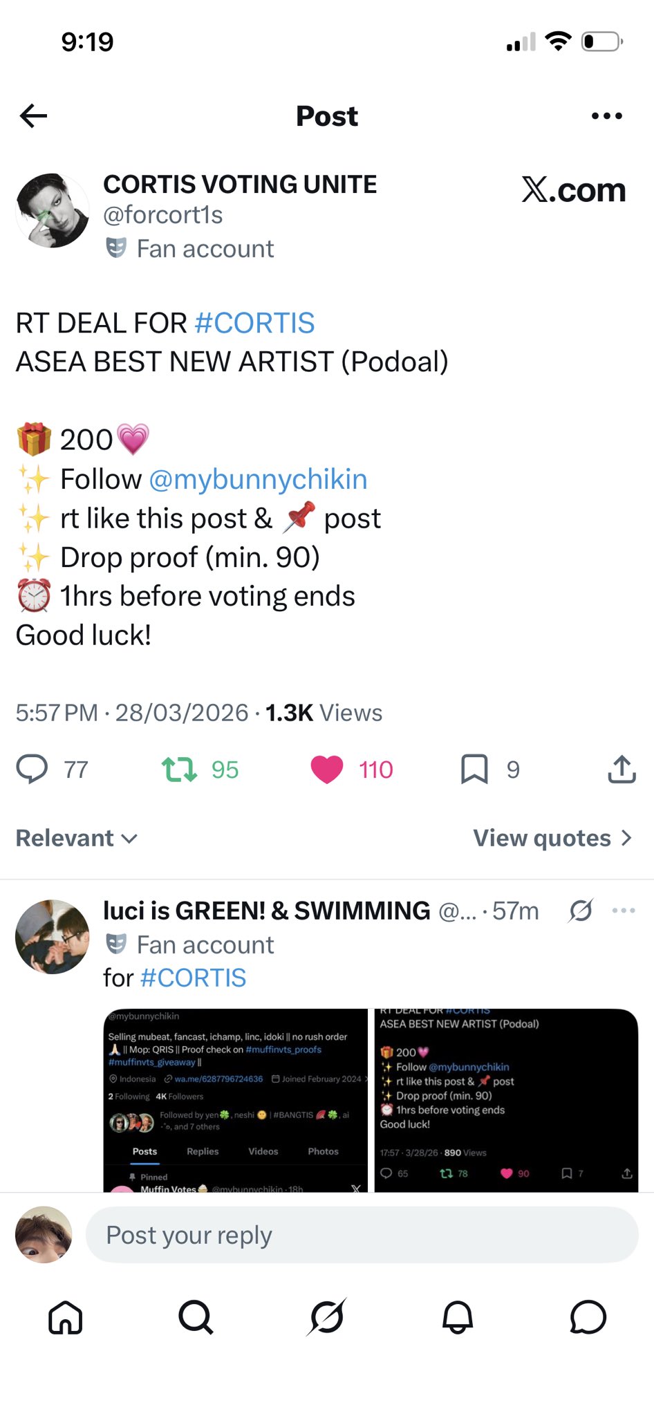Viewport: 654px width, 1416px height.
Task: Go back using the arrow icon
Action: tap(33, 116)
